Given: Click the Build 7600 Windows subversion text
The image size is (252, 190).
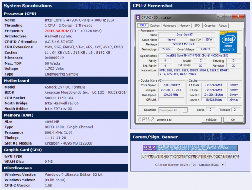Looking at the screenshot, I should (x=55, y=180).
